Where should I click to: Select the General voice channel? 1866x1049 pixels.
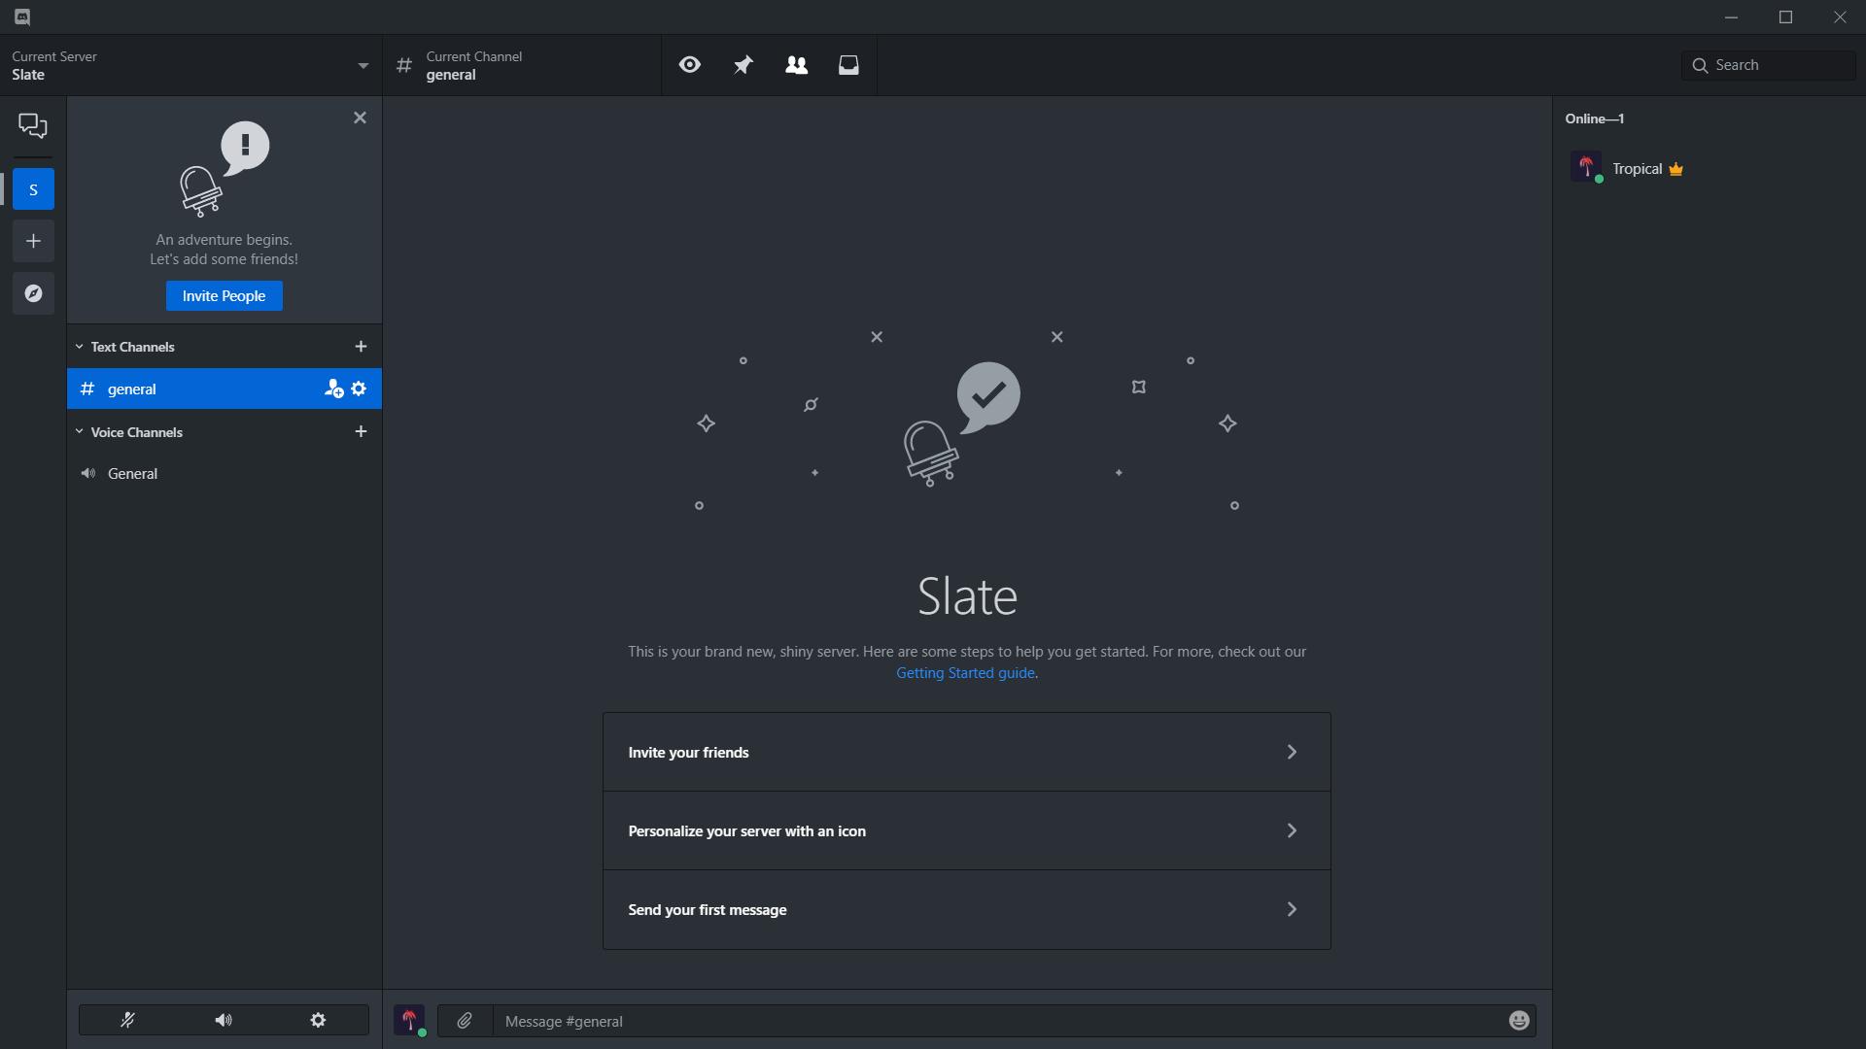(133, 474)
